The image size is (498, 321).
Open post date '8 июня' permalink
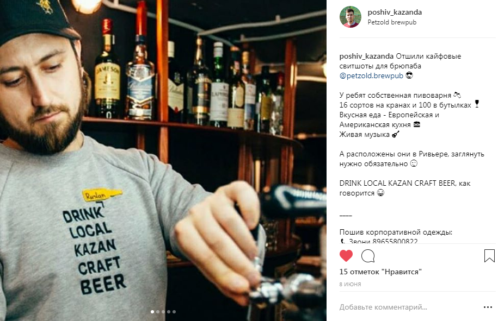(350, 284)
